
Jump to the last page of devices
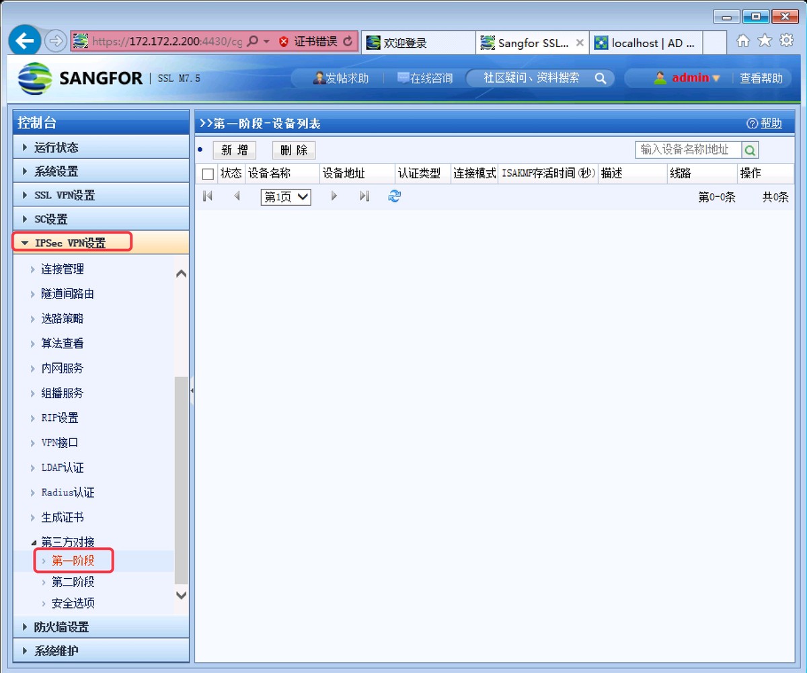(364, 196)
